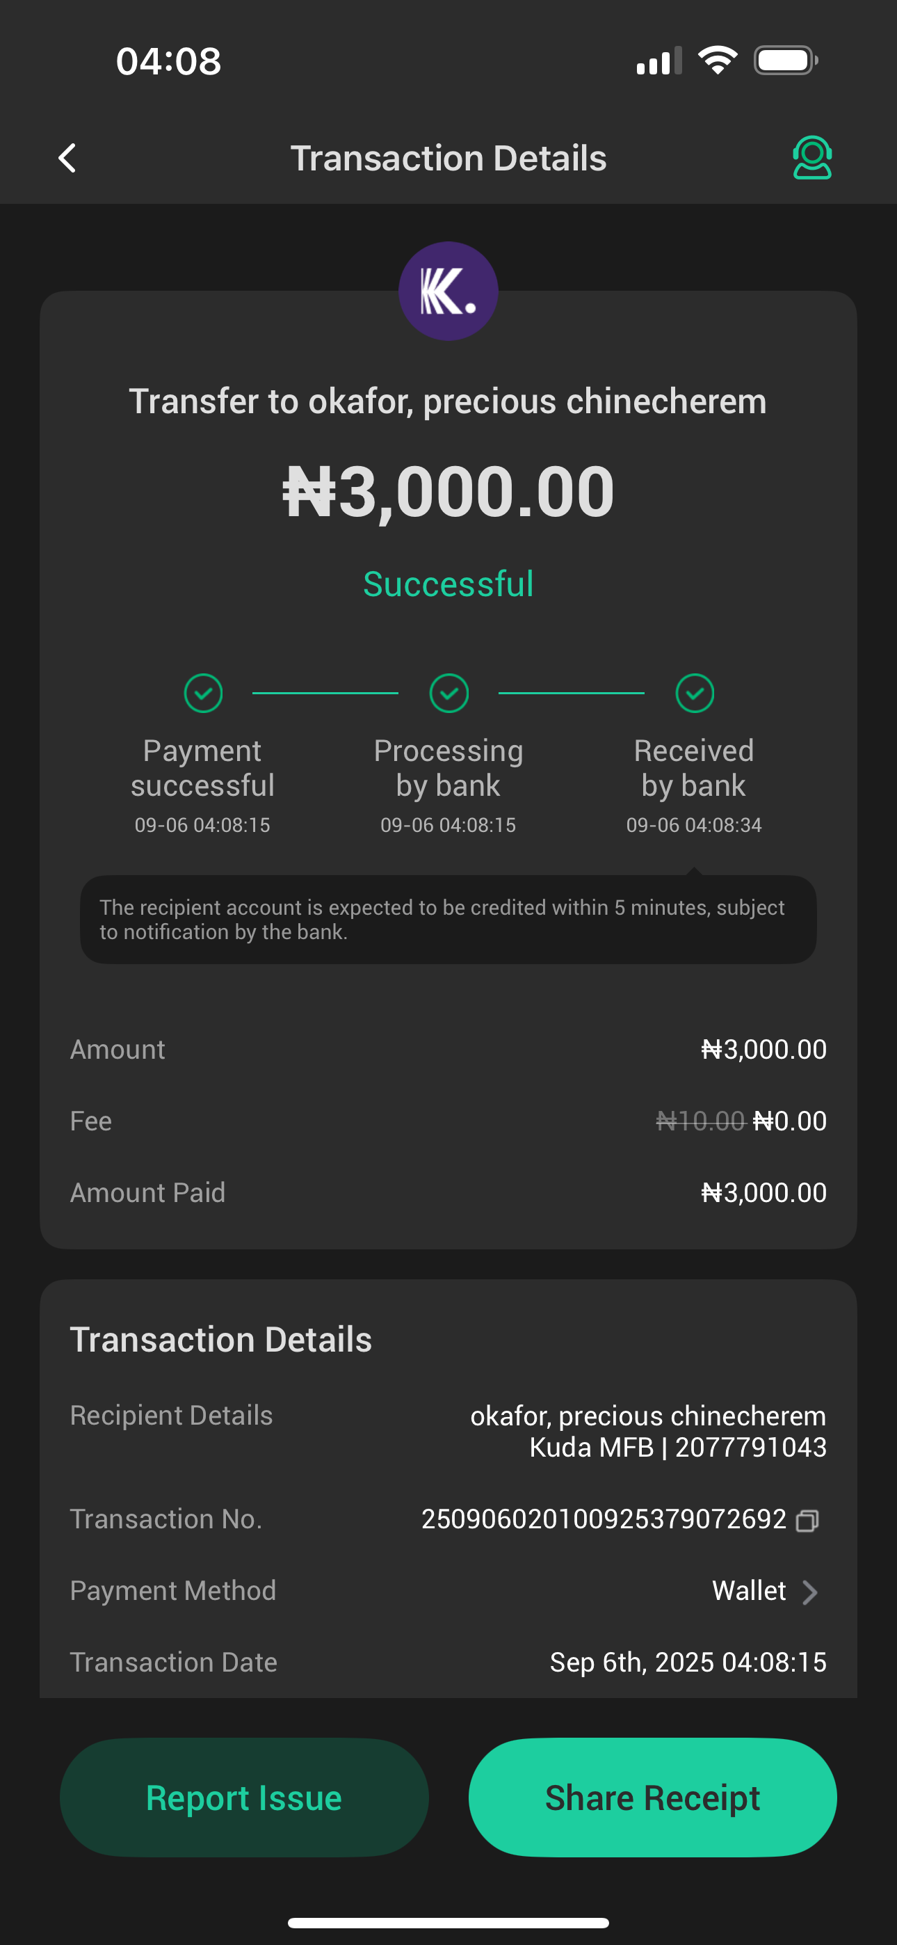Tap the Transaction Date row
The image size is (897, 1945).
coord(448,1662)
